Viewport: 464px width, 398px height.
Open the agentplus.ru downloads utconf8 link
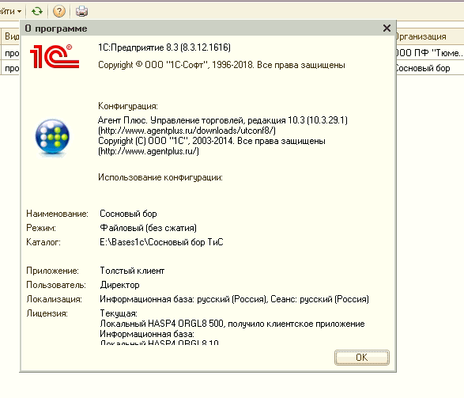point(187,131)
